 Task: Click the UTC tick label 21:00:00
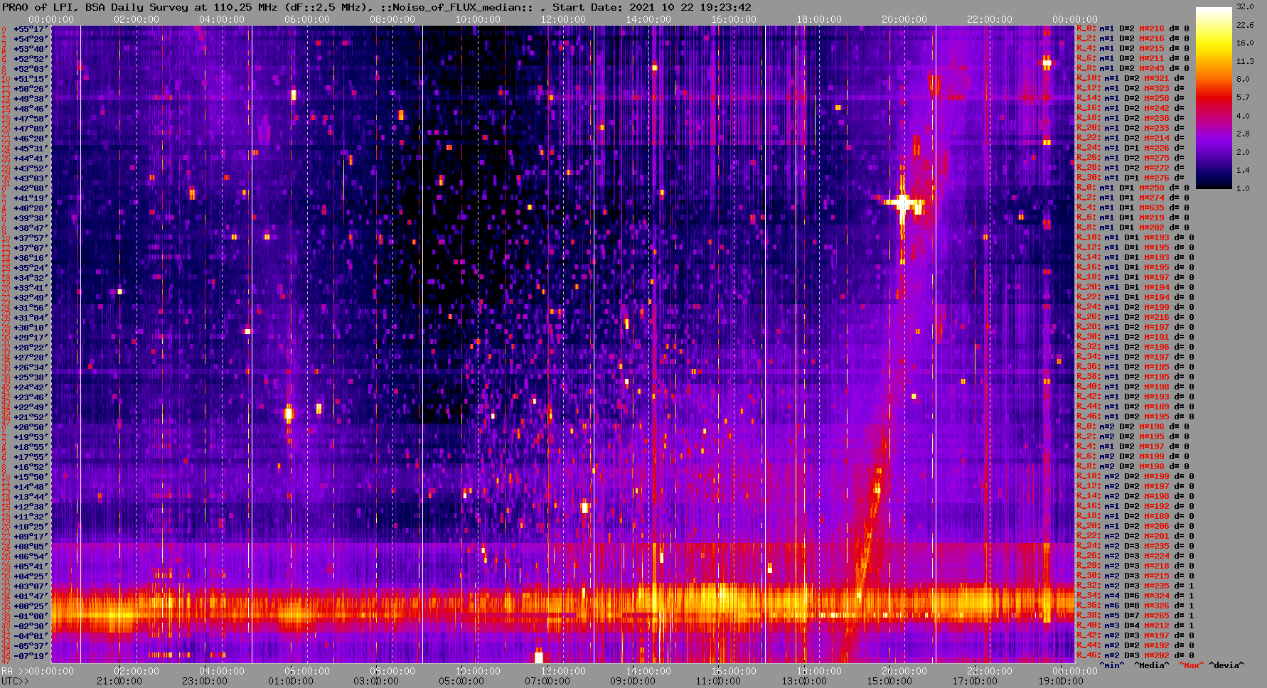(120, 681)
